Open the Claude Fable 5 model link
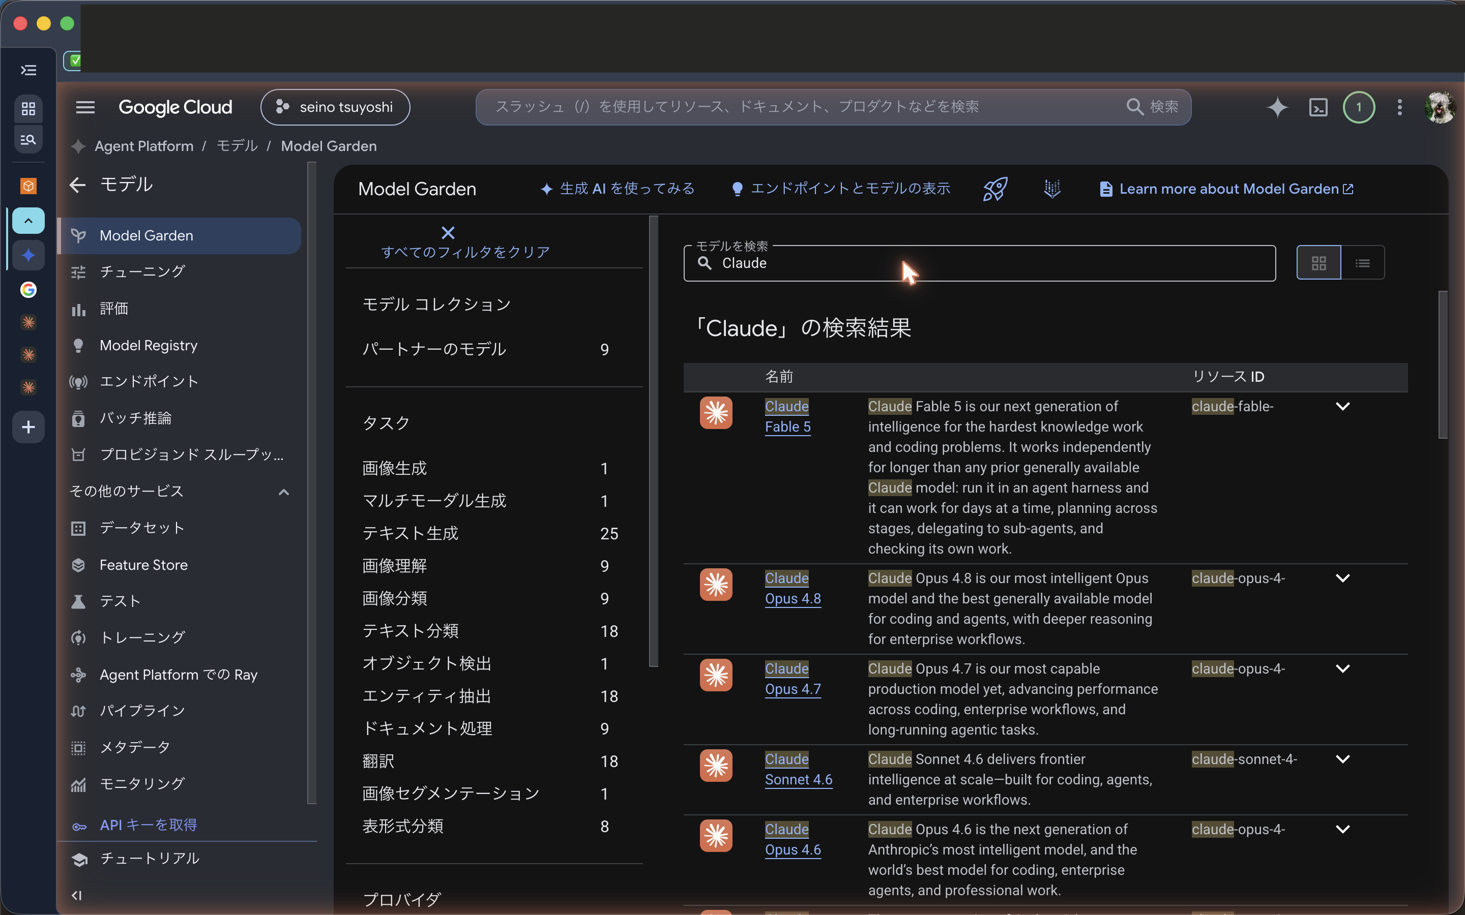Viewport: 1465px width, 915px height. [x=787, y=416]
